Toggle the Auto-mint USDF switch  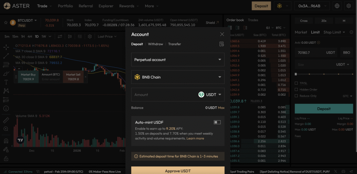point(217,122)
